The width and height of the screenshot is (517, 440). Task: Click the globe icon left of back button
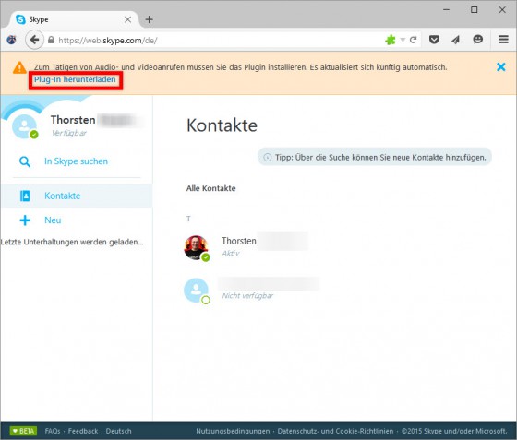[11, 40]
